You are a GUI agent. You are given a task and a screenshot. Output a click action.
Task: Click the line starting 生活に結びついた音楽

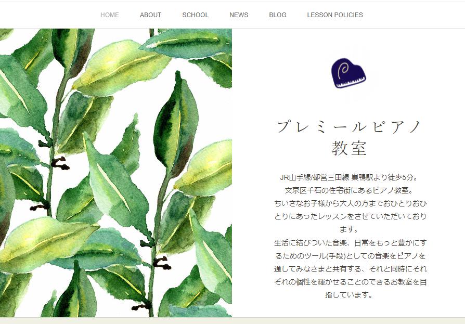(x=350, y=243)
